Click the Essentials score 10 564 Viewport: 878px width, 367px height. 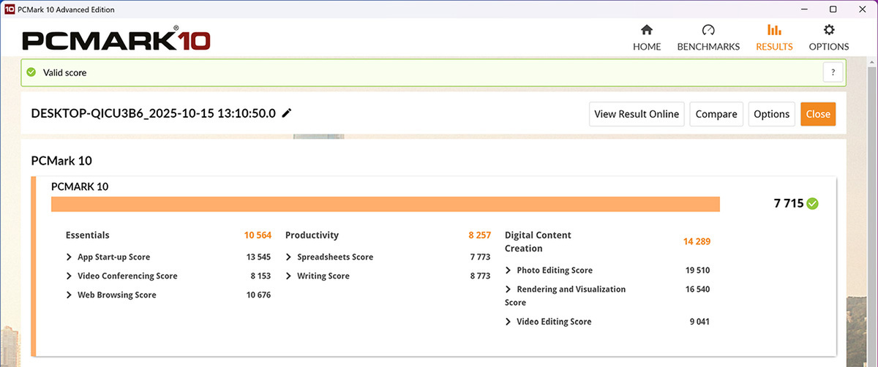258,235
